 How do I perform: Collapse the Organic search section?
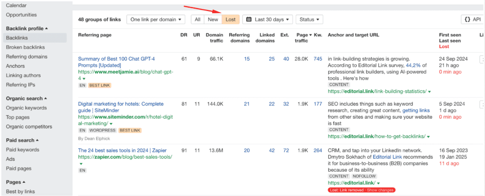27,98
